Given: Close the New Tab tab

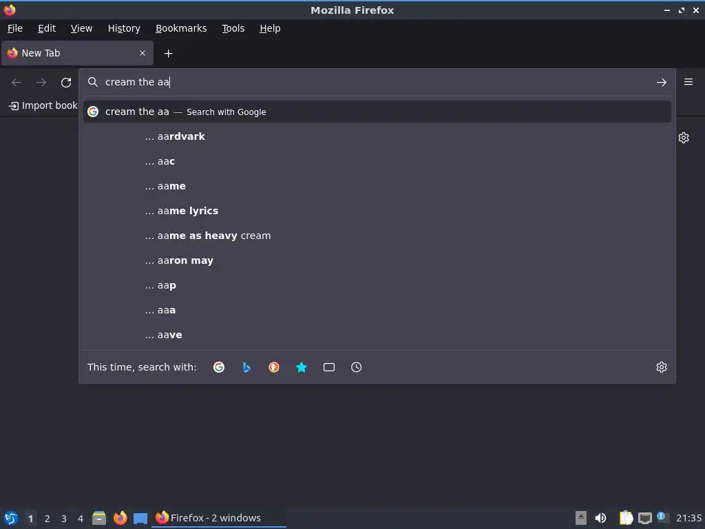Looking at the screenshot, I should tap(143, 53).
